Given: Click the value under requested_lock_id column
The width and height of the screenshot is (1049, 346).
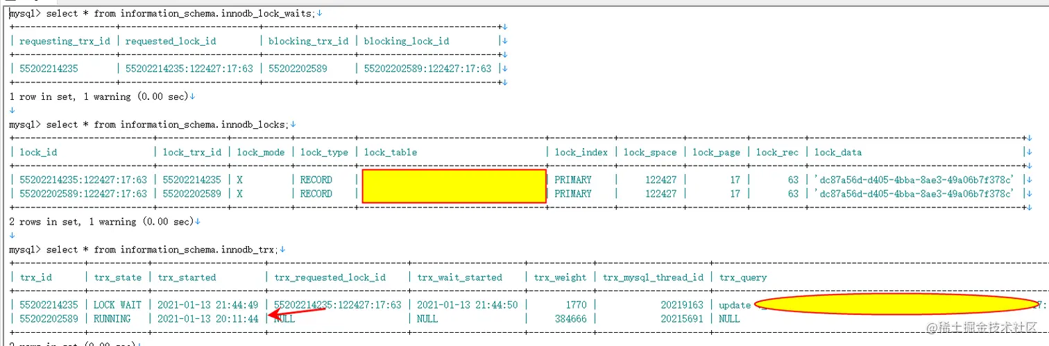Looking at the screenshot, I should point(189,69).
